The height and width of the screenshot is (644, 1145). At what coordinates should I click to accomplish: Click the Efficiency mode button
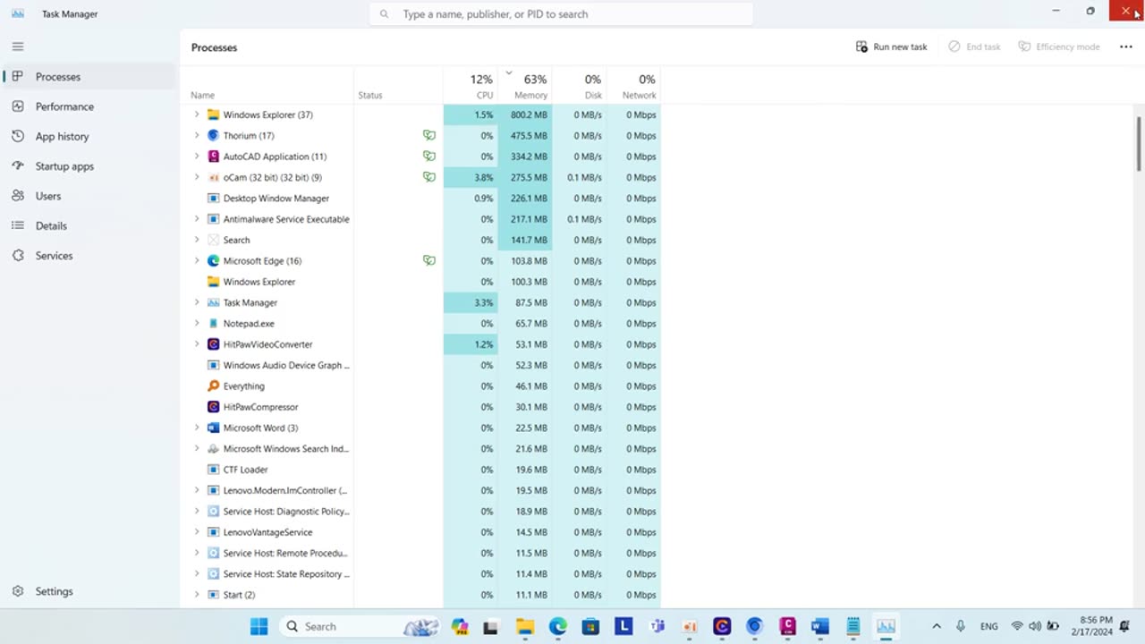coord(1059,47)
